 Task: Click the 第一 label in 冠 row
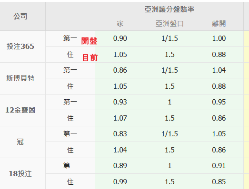coord(70,134)
